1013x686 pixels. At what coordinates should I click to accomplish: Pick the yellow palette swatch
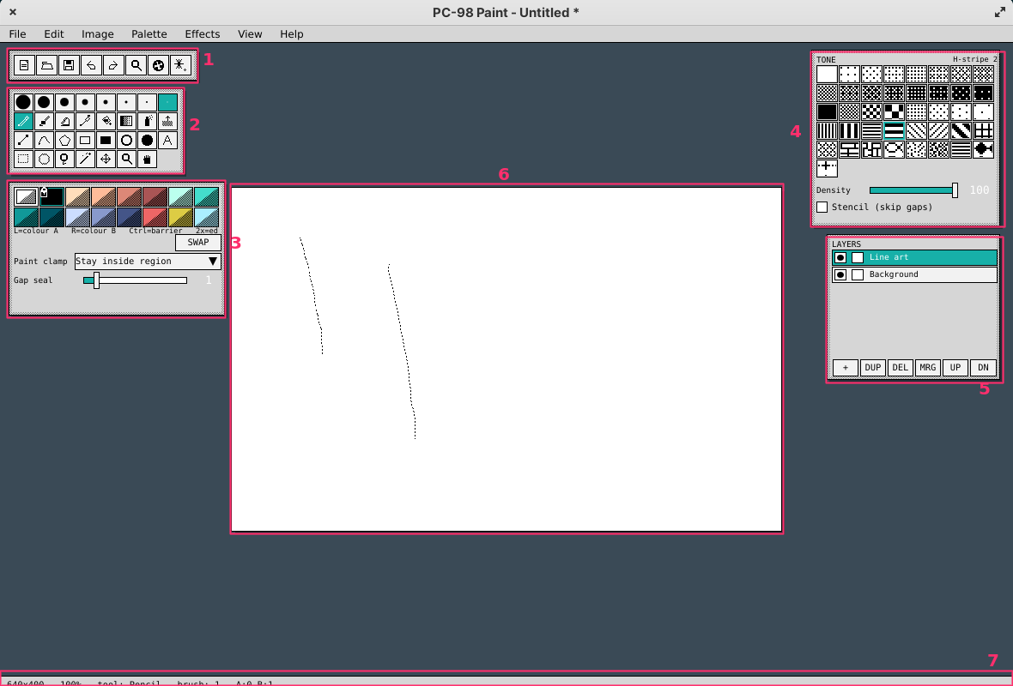(x=181, y=218)
